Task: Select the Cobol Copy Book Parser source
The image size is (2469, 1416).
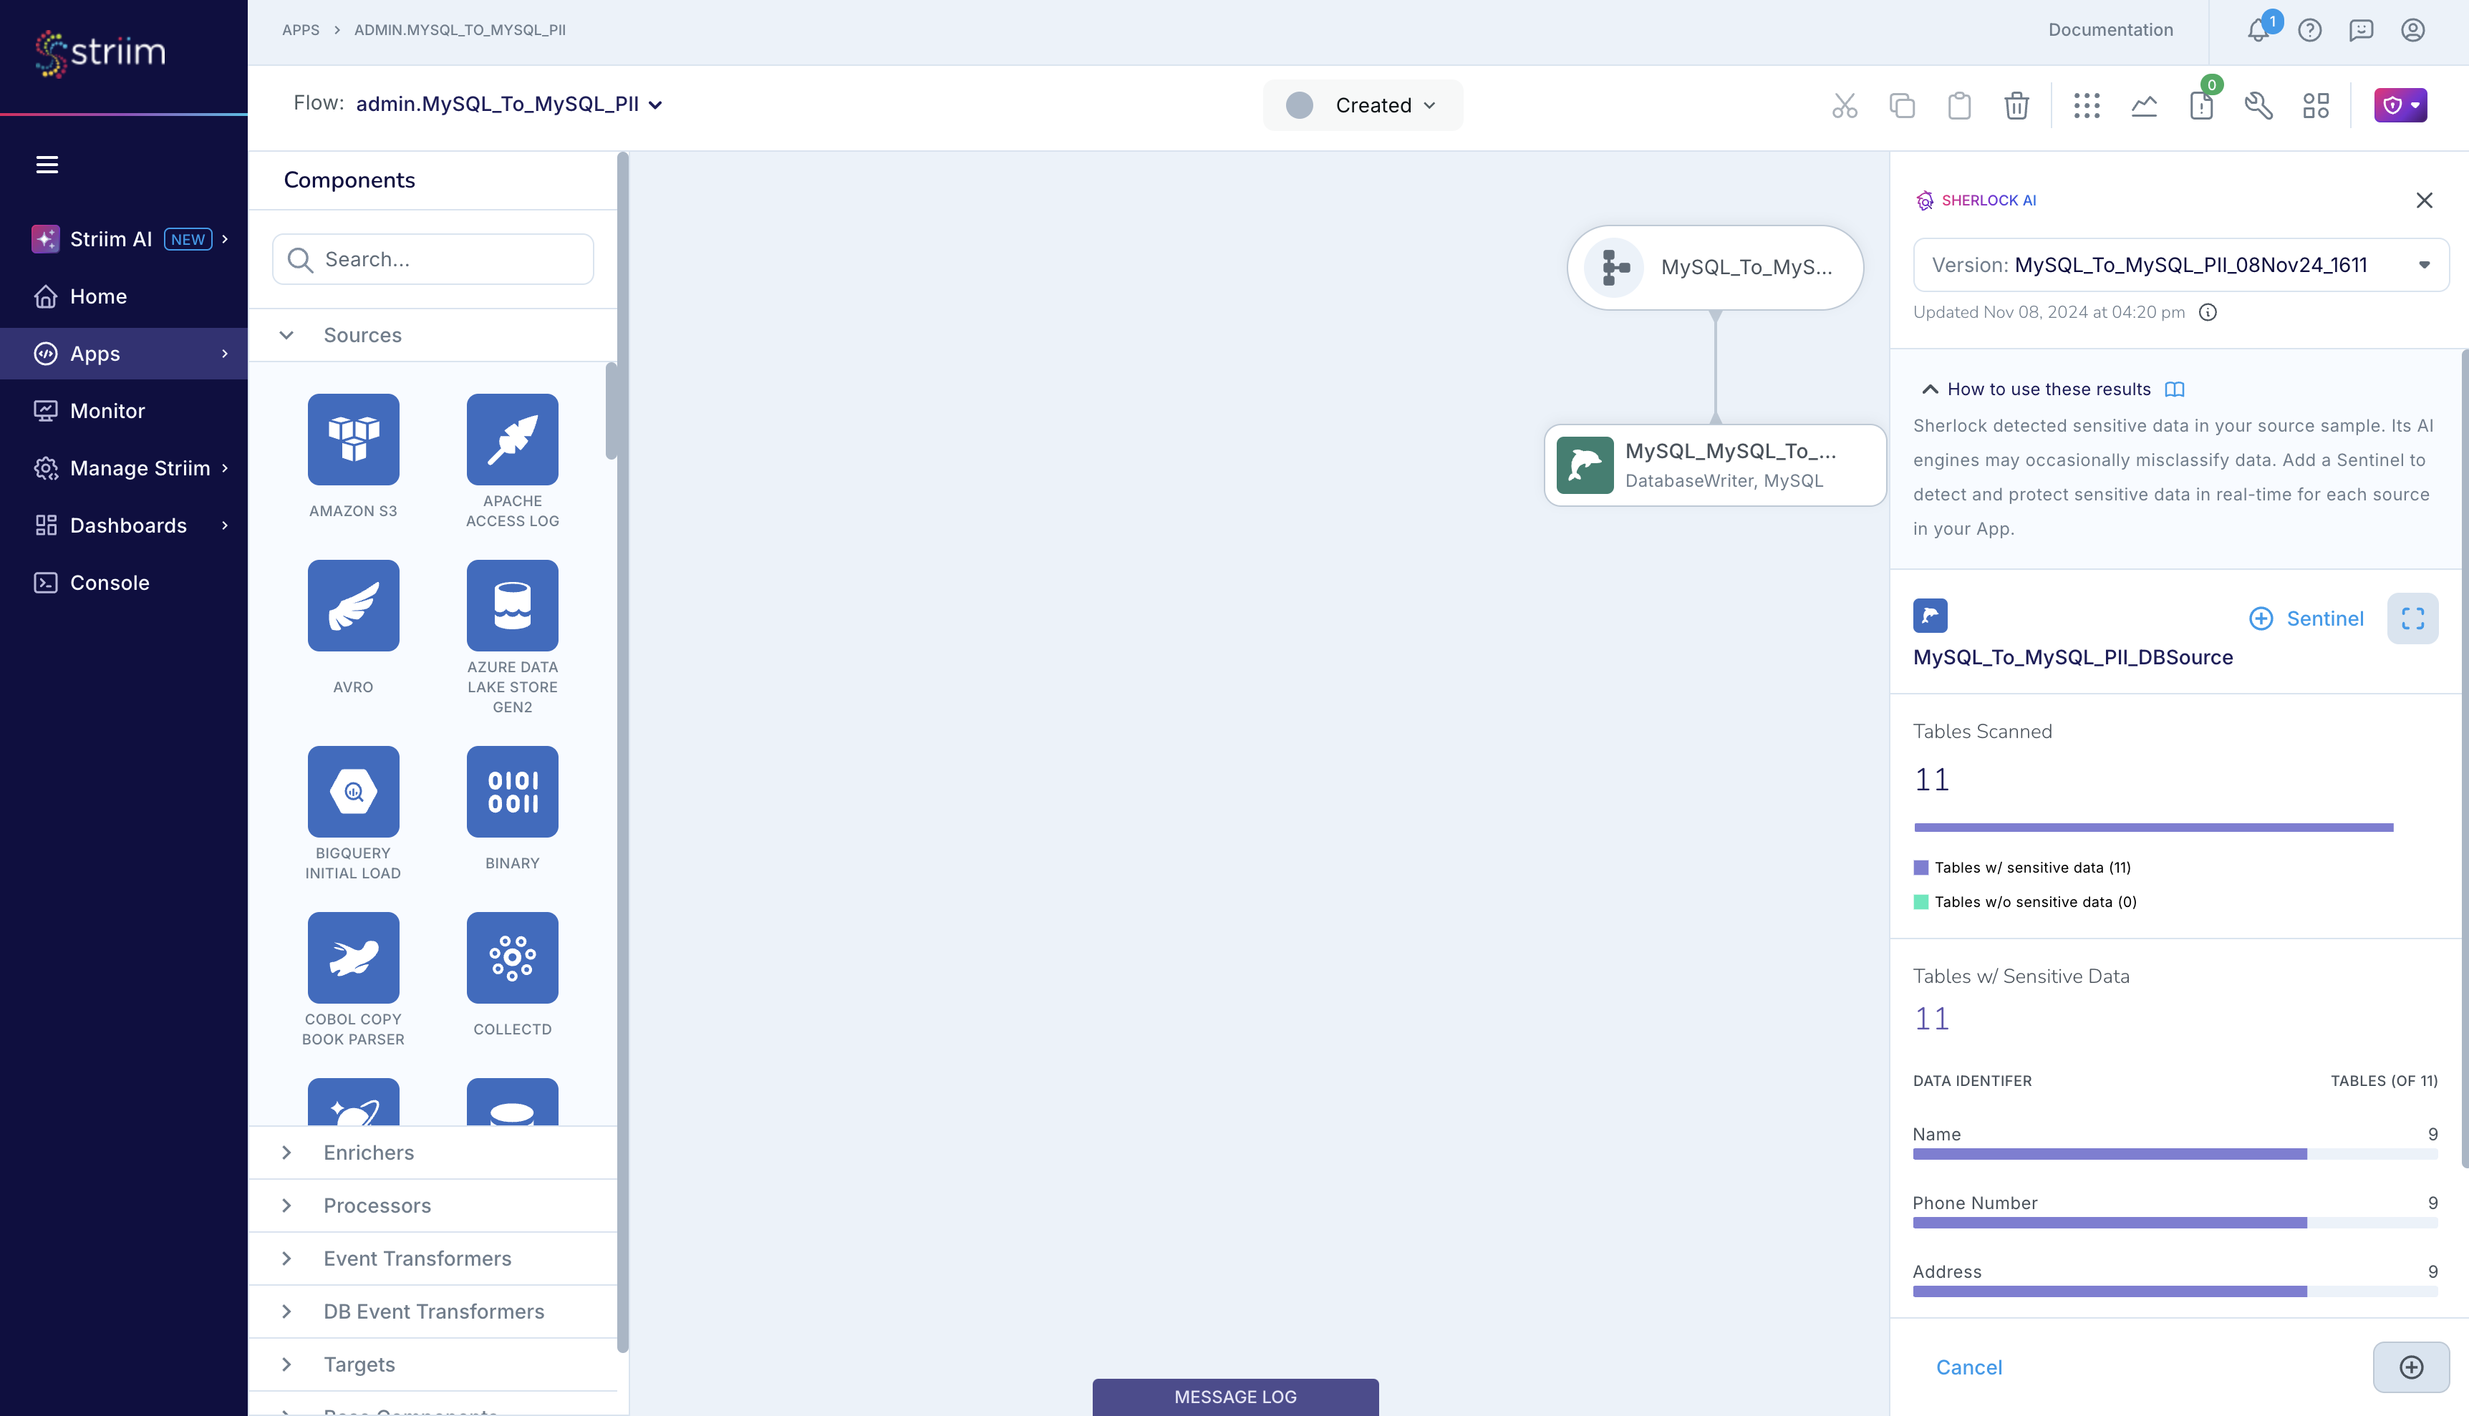Action: tap(353, 957)
